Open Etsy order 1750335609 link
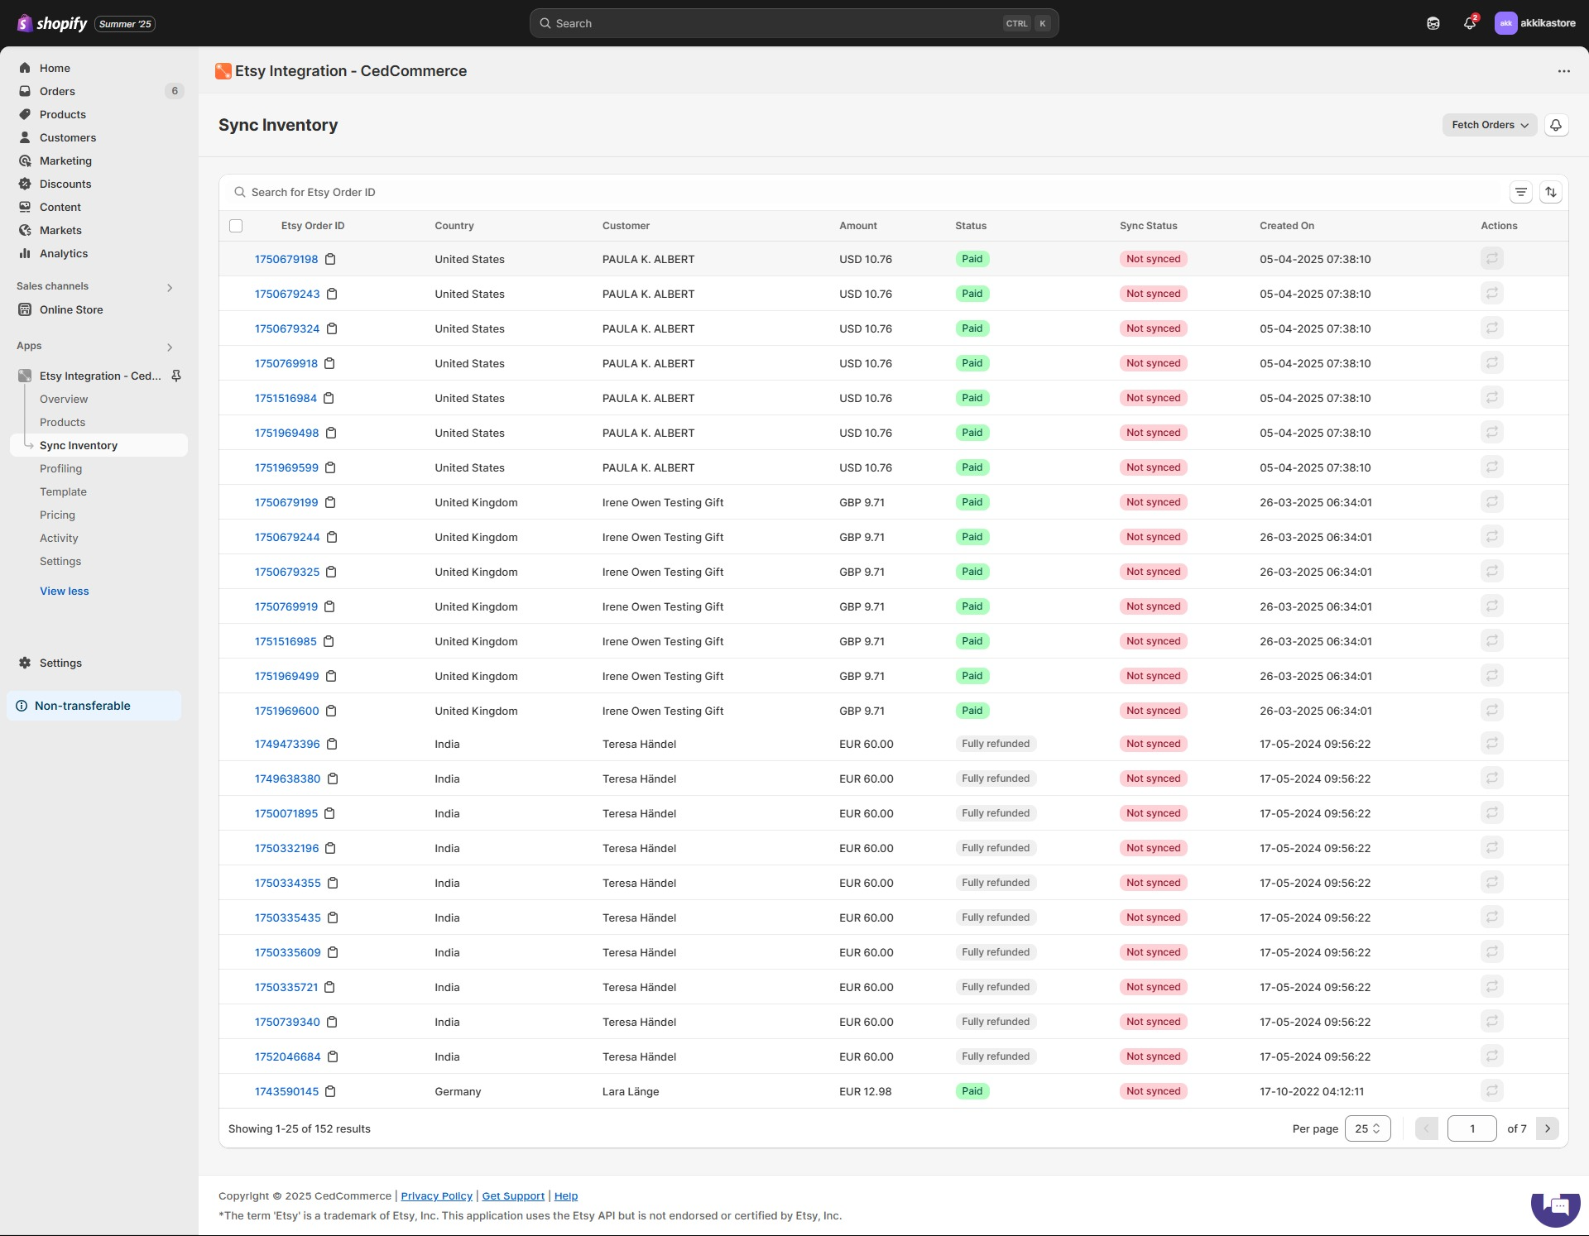Viewport: 1589px width, 1236px height. tap(288, 952)
